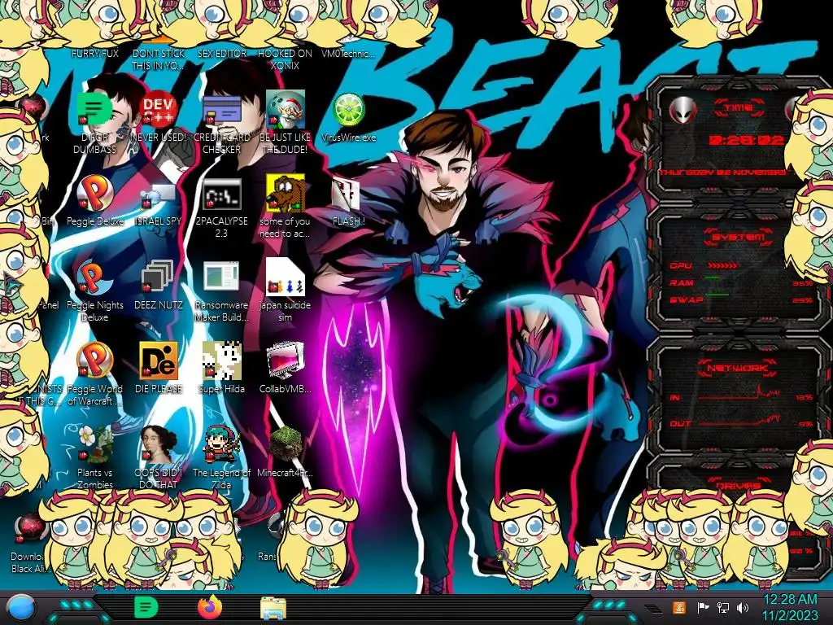Click the 'THURSDAY 02 NOVEMBER' date text

coord(722,173)
